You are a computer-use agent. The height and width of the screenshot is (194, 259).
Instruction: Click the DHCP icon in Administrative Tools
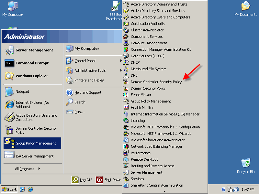tap(126, 62)
